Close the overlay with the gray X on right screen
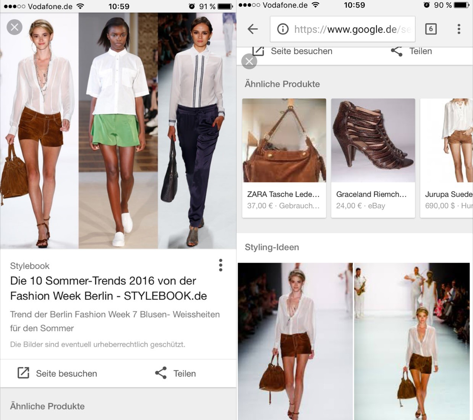The width and height of the screenshot is (473, 420). tap(249, 61)
